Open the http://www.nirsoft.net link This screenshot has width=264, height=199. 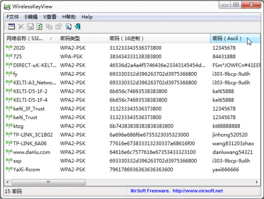(197, 191)
